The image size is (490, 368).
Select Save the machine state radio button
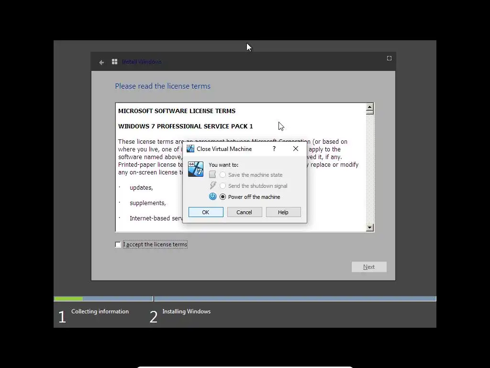pyautogui.click(x=223, y=175)
